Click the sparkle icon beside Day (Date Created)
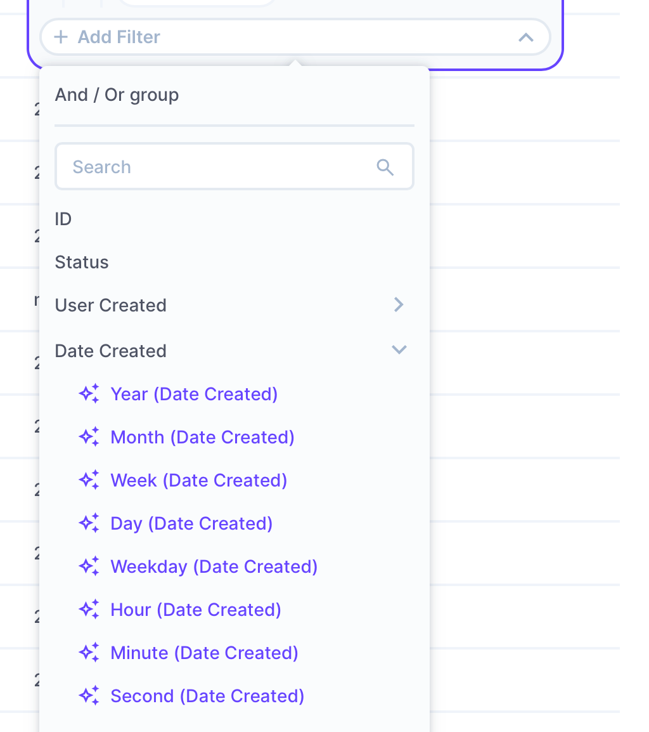Viewport: 649px width, 732px height. point(89,523)
